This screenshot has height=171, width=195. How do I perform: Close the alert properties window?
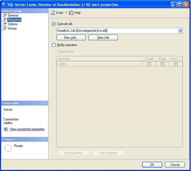point(186,5)
